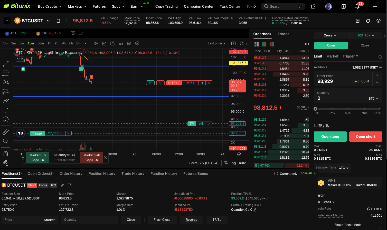Select the ruler measure tool

(6, 132)
